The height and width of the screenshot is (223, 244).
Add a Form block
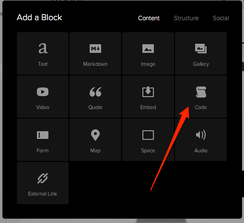click(43, 140)
